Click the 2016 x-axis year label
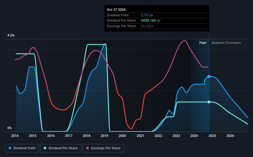The height and width of the screenshot is (157, 253). (51, 136)
